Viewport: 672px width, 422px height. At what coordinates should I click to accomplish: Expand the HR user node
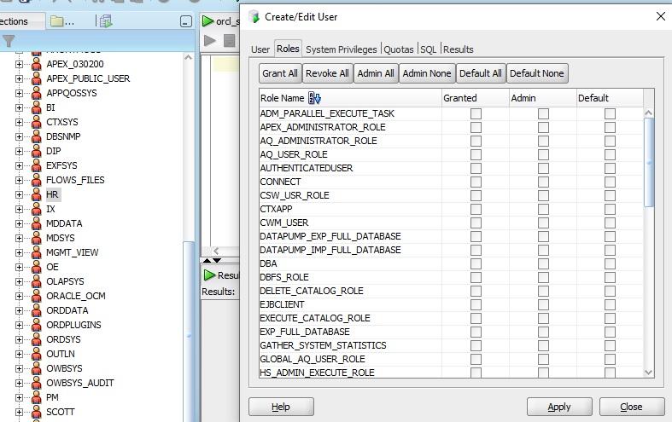pos(19,194)
